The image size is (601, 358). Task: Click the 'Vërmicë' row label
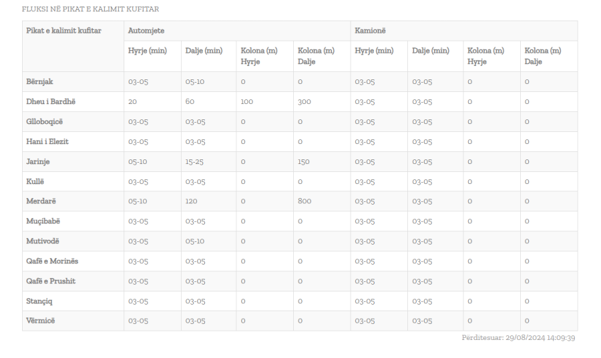[40, 321]
